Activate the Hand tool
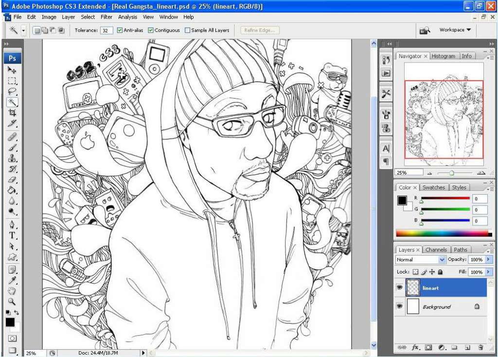The width and height of the screenshot is (498, 357). [12, 291]
